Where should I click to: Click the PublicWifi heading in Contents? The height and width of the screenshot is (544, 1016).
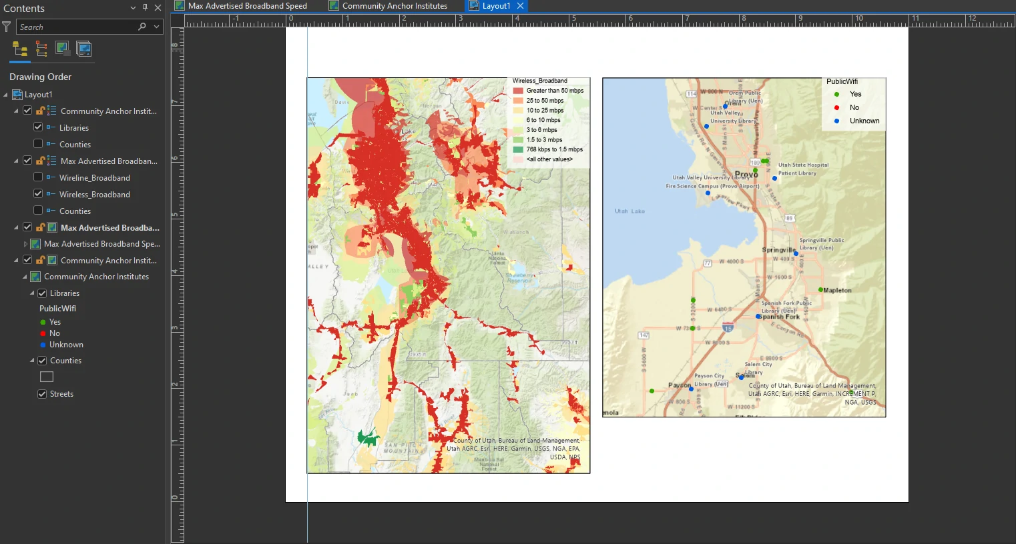(x=58, y=309)
